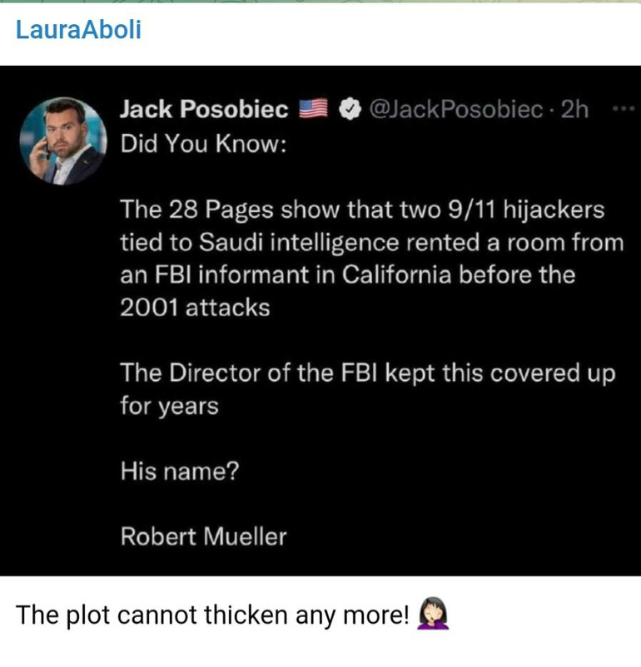This screenshot has height=667, width=641.
Task: Click the facepalm emoji in caption
Action: [x=432, y=615]
